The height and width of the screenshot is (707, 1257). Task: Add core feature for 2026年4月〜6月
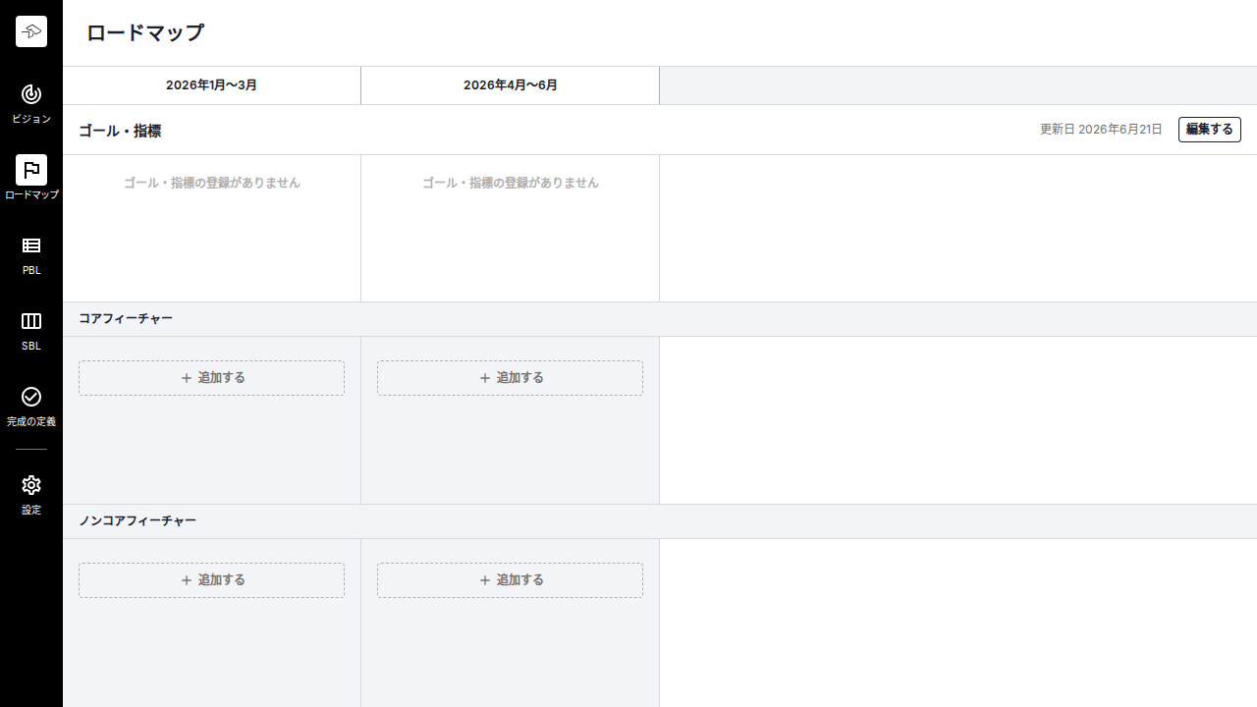pos(510,378)
